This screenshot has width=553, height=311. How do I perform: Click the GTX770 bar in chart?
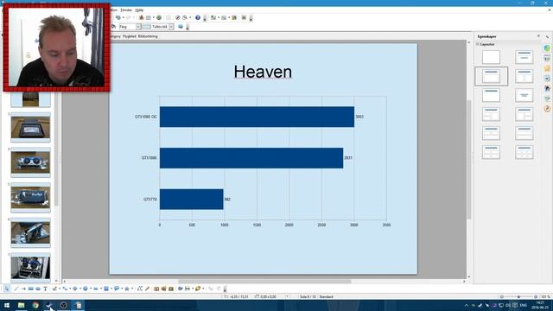click(x=192, y=200)
